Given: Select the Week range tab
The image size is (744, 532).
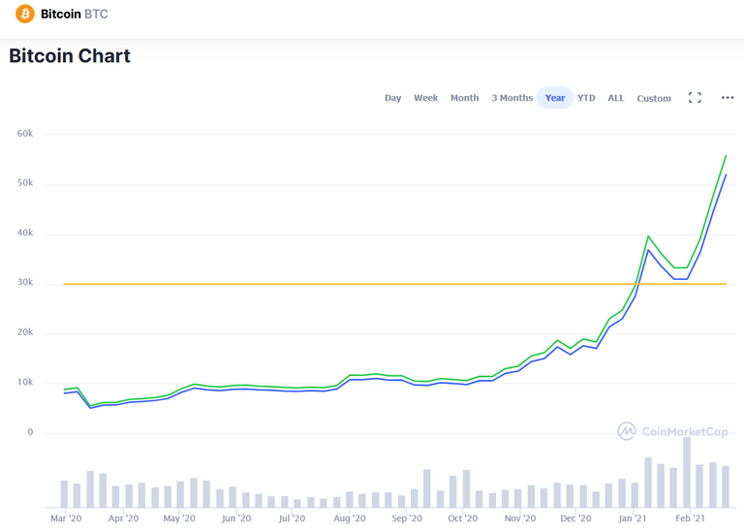Looking at the screenshot, I should click(425, 98).
